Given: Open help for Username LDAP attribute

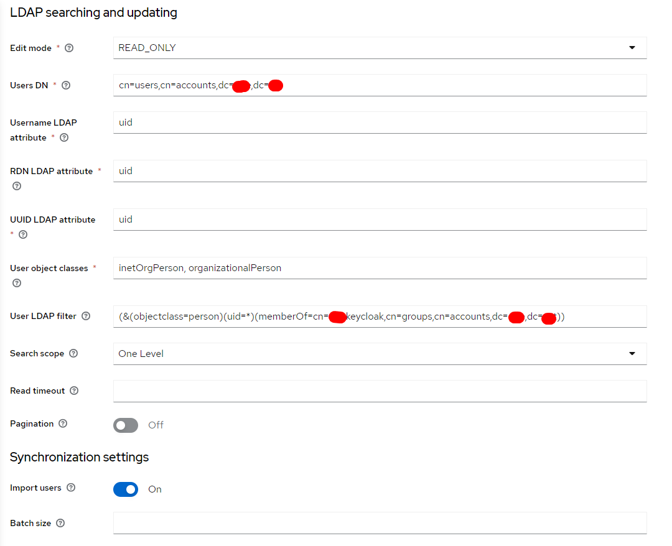Looking at the screenshot, I should point(64,137).
